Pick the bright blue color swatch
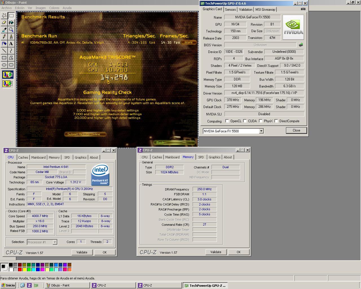361x289 pixels. click(x=38, y=269)
